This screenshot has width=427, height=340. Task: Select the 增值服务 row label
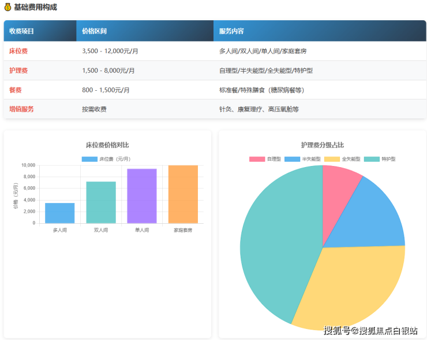click(x=21, y=109)
